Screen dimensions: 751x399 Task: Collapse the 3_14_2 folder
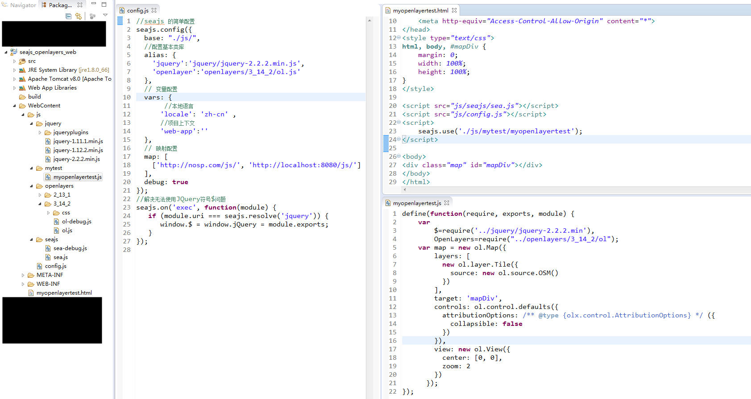click(40, 204)
